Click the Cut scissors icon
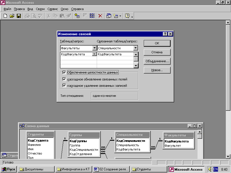The image size is (231, 173). click(49, 16)
